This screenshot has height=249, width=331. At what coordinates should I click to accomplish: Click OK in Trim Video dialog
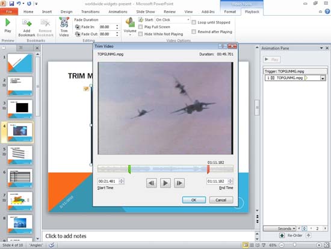(x=194, y=200)
